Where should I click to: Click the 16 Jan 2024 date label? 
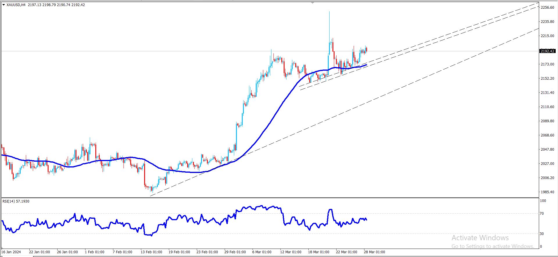[x=11, y=252]
